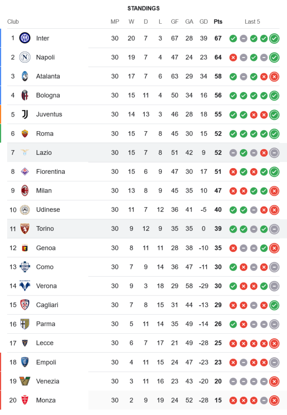Image resolution: width=287 pixels, height=415 pixels.
Task: Click Atalanta's latest loss result icon
Action: 274,76
